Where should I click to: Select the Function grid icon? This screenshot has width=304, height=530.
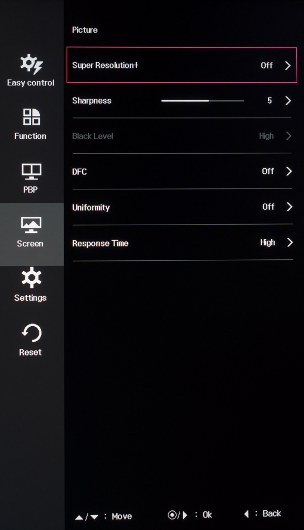point(31,117)
